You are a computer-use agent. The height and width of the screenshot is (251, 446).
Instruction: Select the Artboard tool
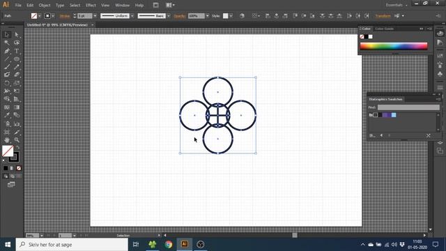pyautogui.click(x=7, y=132)
